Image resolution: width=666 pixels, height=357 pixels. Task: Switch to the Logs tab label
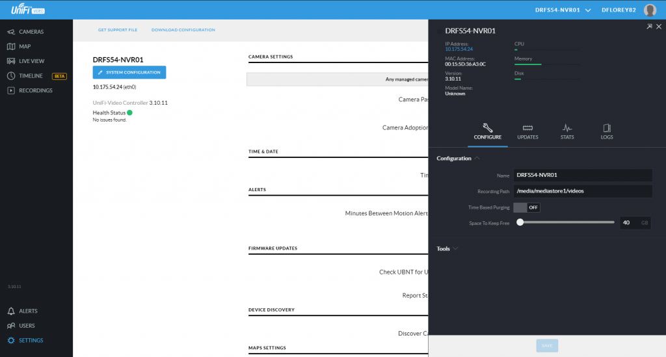pos(607,137)
